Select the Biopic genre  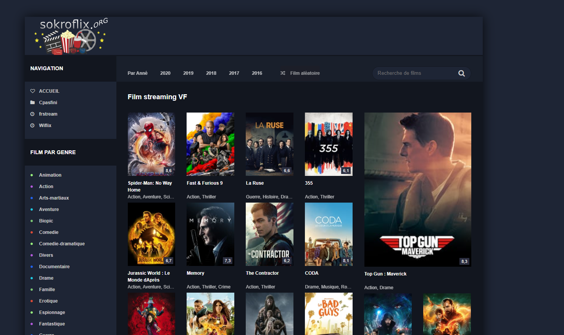(46, 221)
